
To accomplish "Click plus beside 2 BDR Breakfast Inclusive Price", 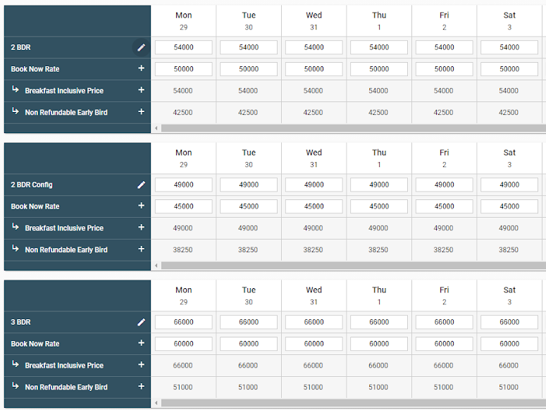I will pos(141,90).
